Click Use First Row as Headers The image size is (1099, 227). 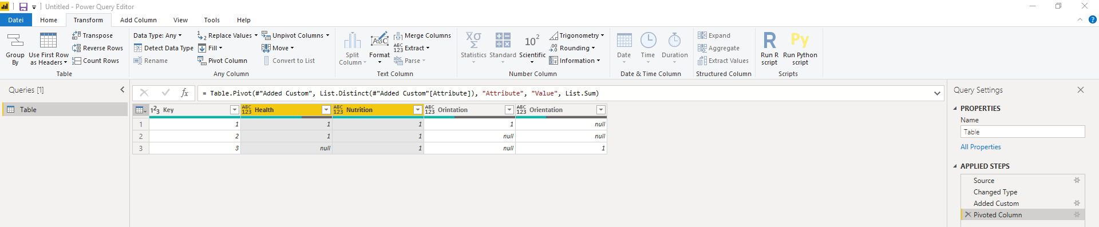49,49
